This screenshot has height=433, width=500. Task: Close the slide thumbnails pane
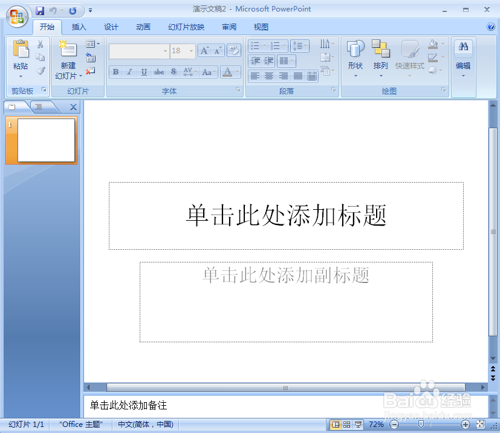(x=73, y=107)
